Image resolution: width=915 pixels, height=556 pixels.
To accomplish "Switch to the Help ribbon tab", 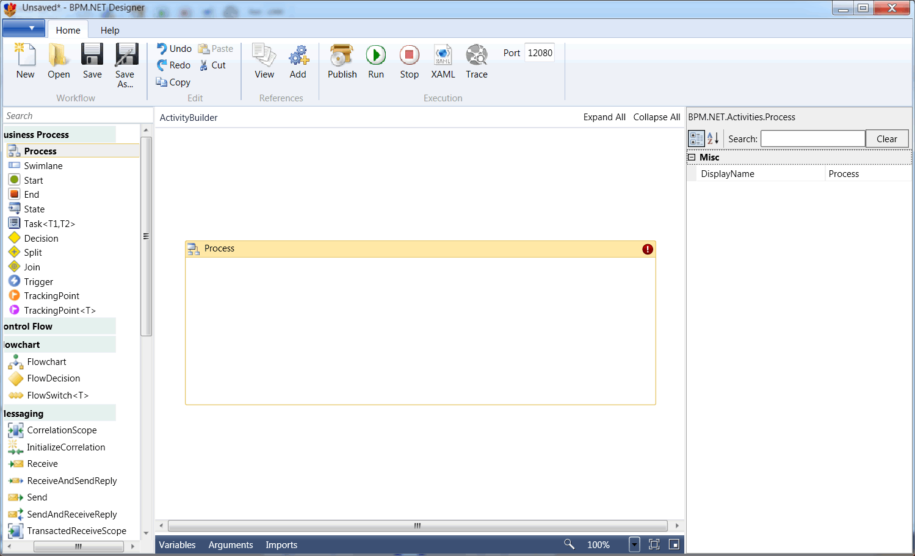I will (x=110, y=30).
